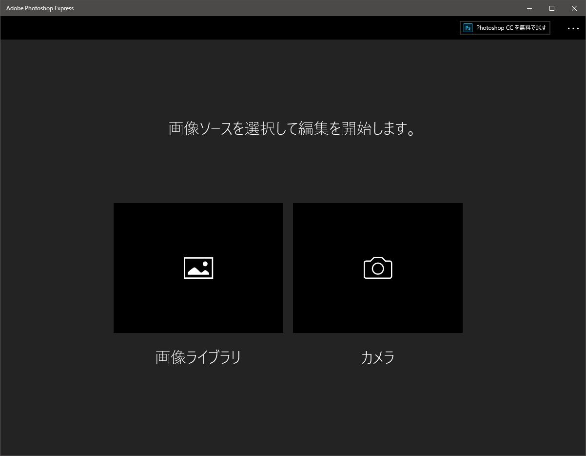Click the camera icon on the right tile

tap(378, 268)
